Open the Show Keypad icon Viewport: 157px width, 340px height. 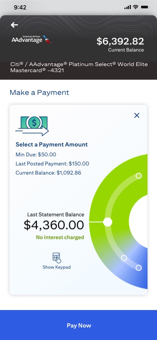coord(57,258)
